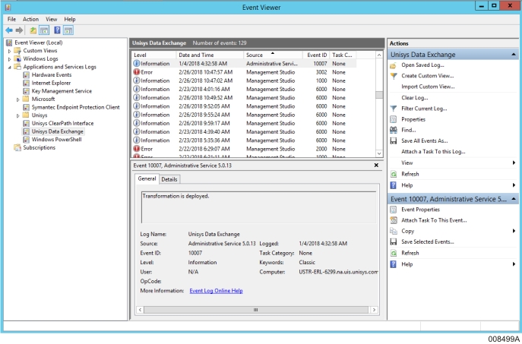Screen dimensions: 522x344
Task: Select the Unisys ClearPath Interface log
Action: click(62, 123)
